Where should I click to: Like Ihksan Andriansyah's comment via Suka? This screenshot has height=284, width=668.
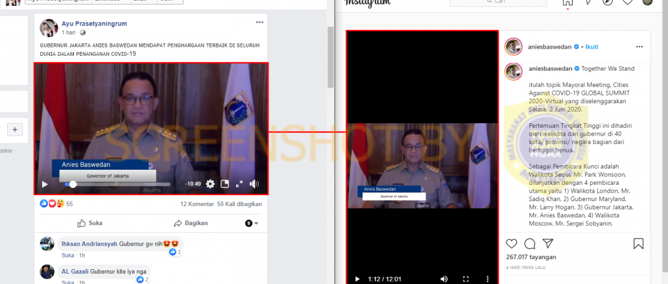67,255
